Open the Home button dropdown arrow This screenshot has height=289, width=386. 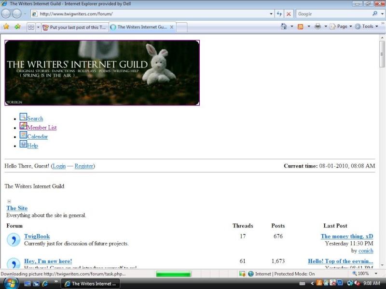point(292,26)
